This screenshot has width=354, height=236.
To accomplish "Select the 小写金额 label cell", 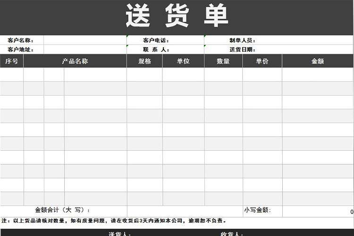I will [262, 211].
